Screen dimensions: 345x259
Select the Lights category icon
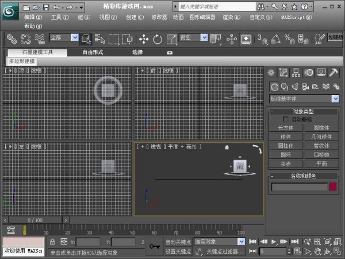pos(294,86)
